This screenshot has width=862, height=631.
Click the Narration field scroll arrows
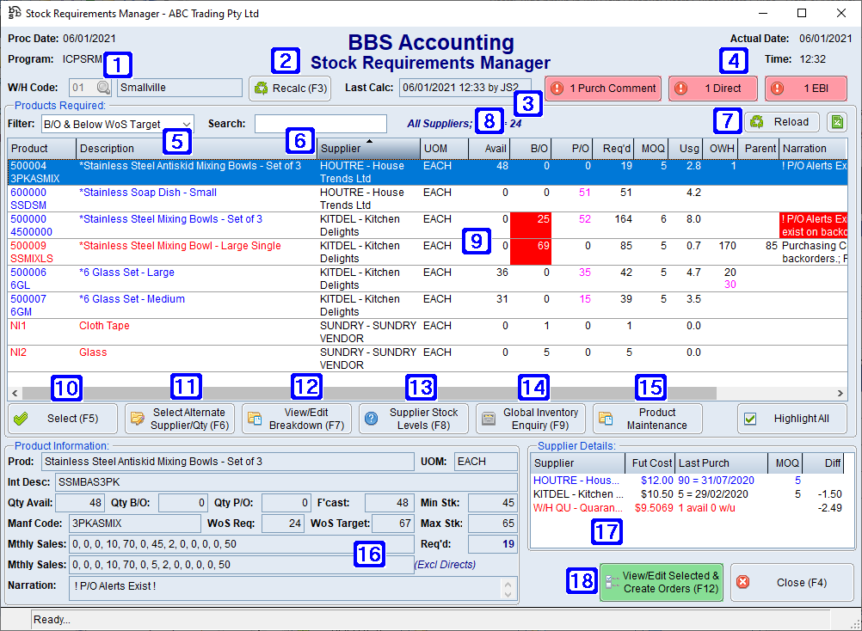pos(507,590)
